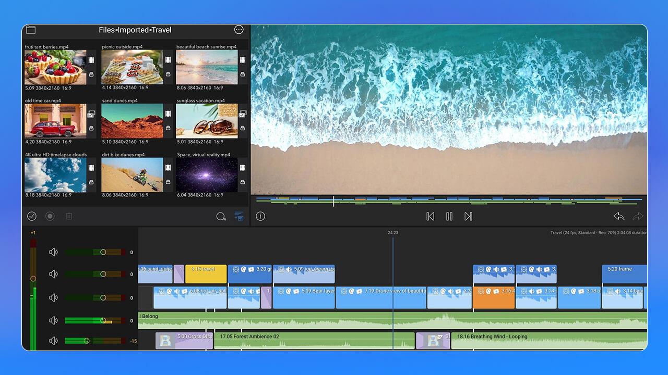This screenshot has width=668, height=375.
Task: Click storage icon beside fruti tart berries
Action: [91, 74]
